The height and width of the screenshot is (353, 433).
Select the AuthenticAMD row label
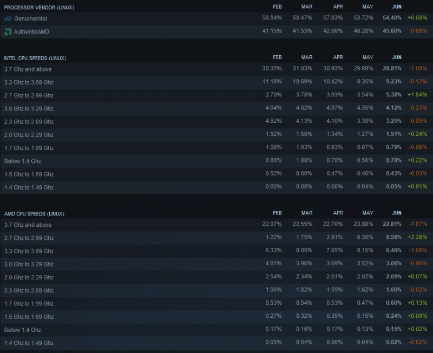(31, 32)
